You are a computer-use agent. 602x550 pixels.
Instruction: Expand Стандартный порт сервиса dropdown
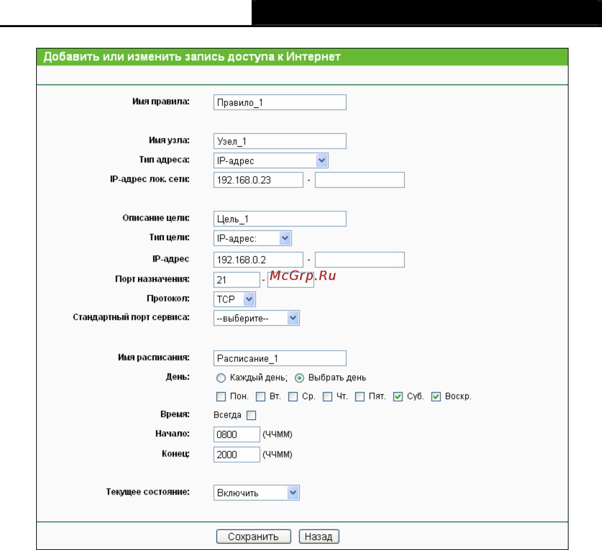pos(256,318)
